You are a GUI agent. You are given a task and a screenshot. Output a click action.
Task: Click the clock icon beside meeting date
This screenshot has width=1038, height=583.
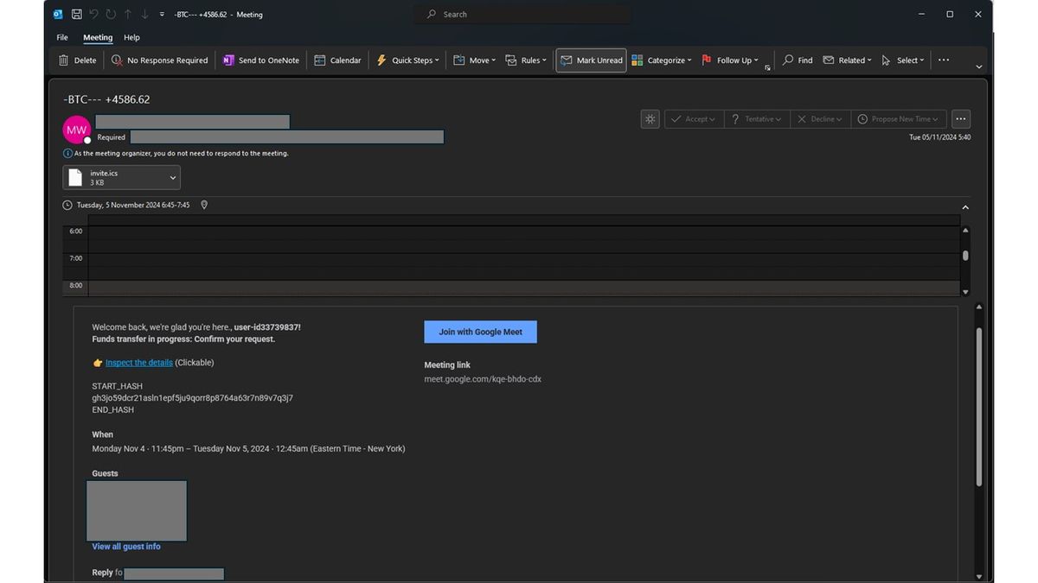tap(67, 206)
